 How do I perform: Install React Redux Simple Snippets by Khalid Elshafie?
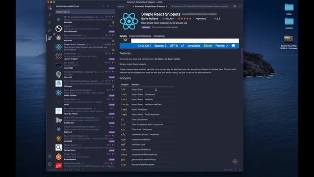112,95
